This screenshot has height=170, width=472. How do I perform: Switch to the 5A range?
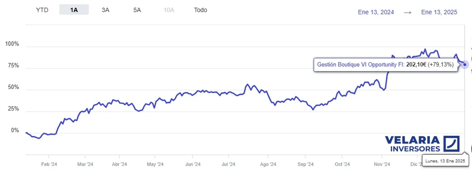137,10
